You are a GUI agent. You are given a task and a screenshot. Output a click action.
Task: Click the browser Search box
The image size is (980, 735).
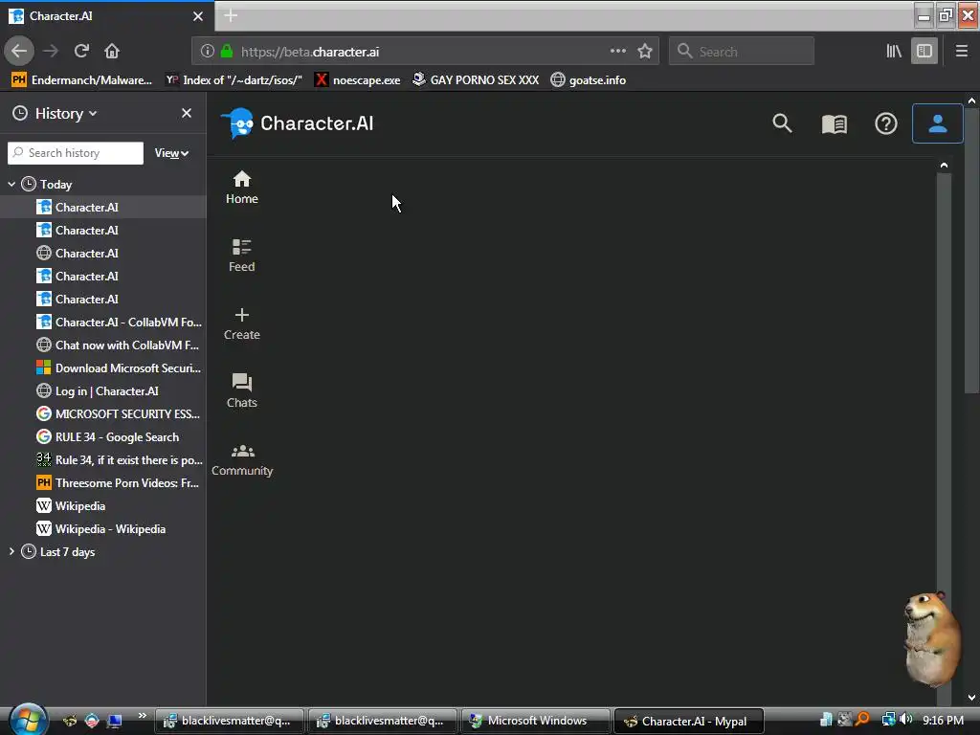pyautogui.click(x=742, y=52)
